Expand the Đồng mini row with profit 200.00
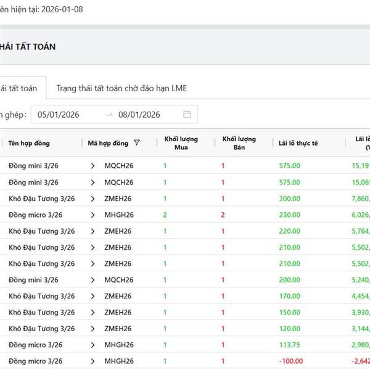This screenshot has height=370, width=370. tap(92, 279)
